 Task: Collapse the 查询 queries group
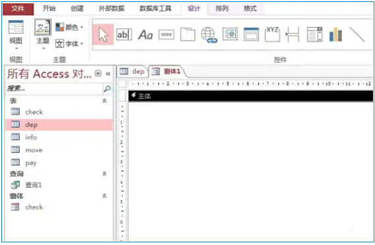[104, 173]
